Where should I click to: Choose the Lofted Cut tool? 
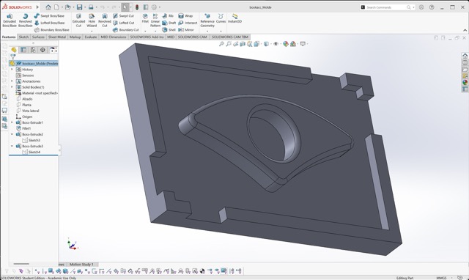(123, 23)
